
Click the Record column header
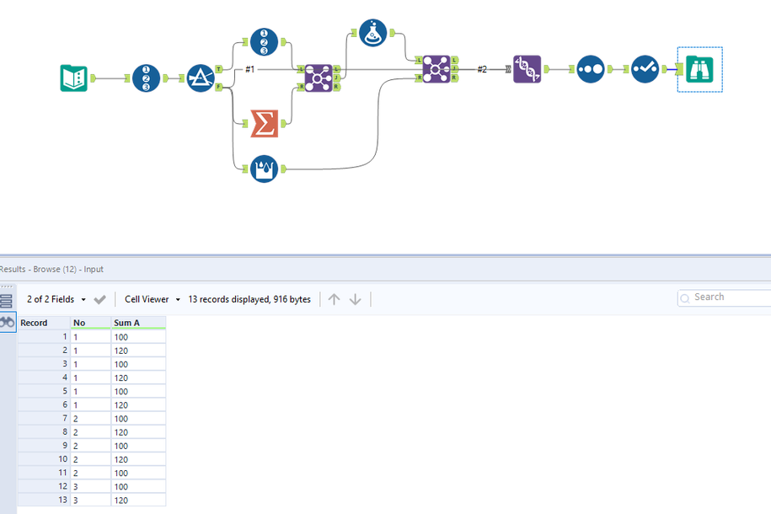pos(45,323)
